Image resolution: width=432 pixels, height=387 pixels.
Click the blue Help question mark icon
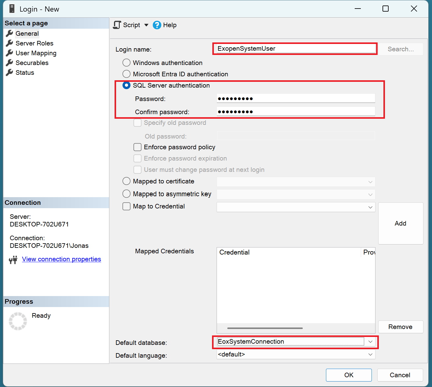point(157,25)
